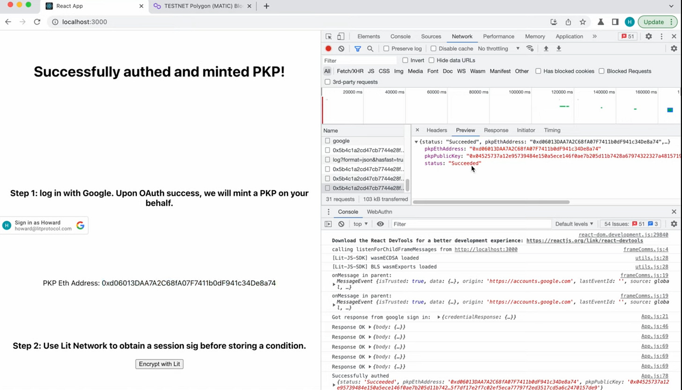Open Default levels dropdown

click(x=574, y=224)
